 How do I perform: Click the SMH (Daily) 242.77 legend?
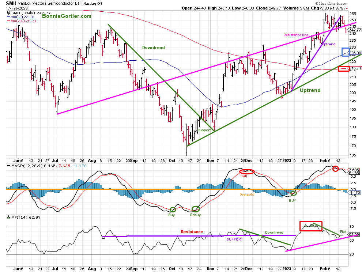click(x=29, y=13)
